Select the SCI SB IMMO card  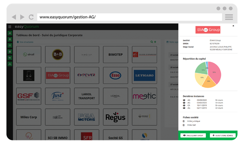tap(58, 135)
